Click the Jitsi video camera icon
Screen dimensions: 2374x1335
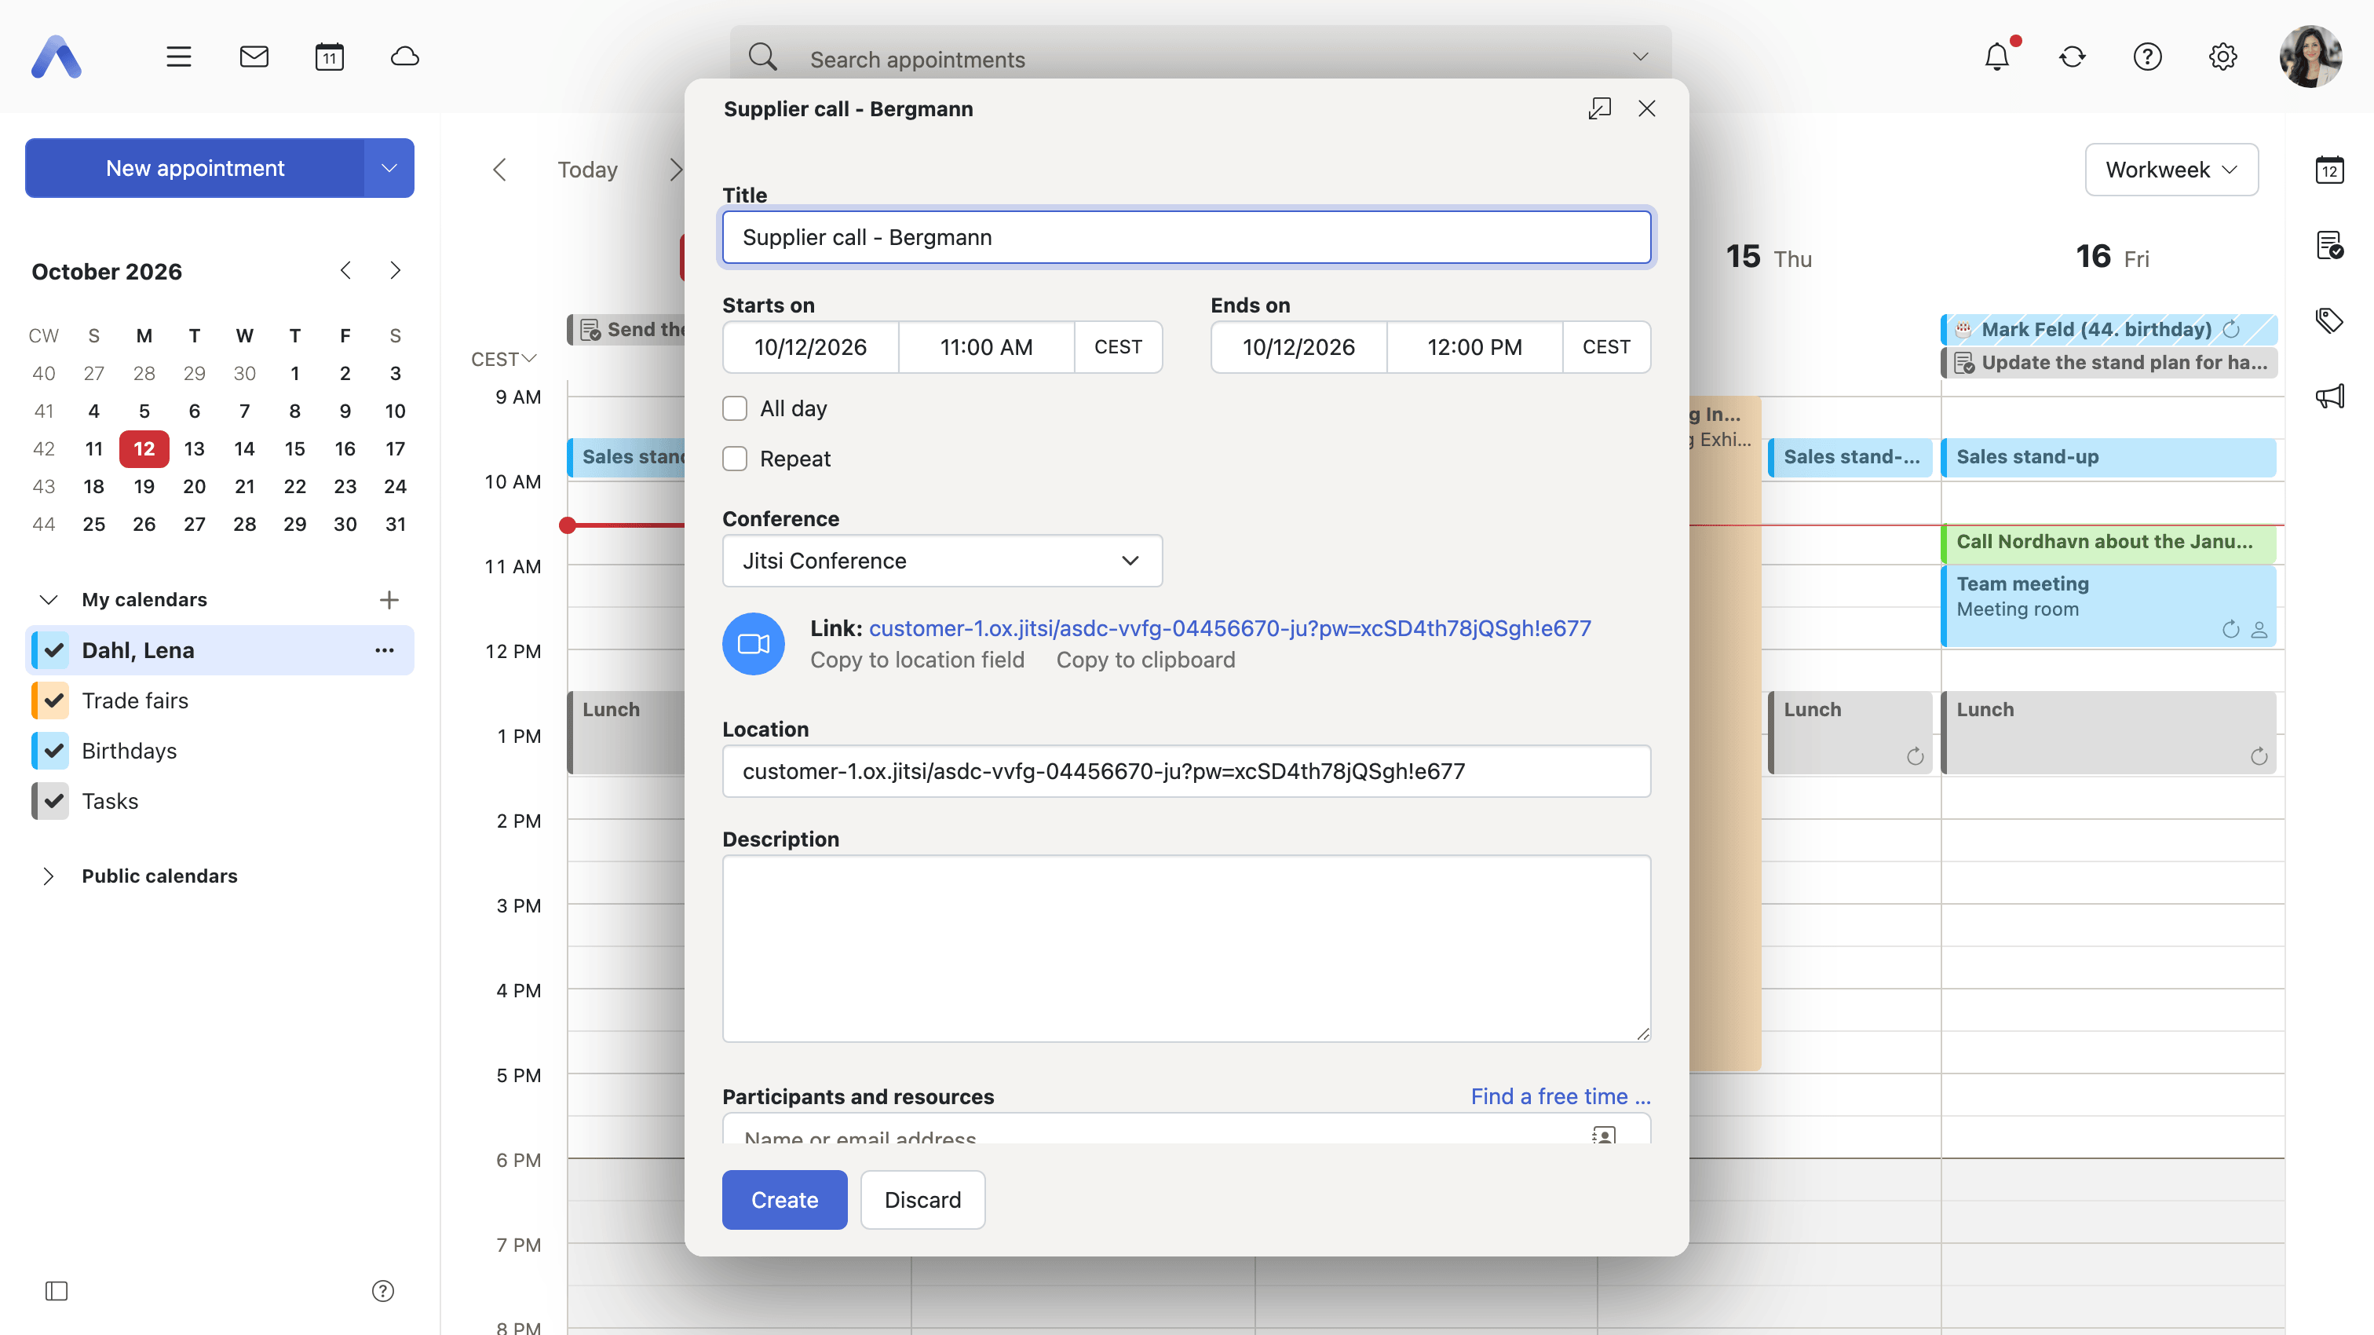[754, 643]
